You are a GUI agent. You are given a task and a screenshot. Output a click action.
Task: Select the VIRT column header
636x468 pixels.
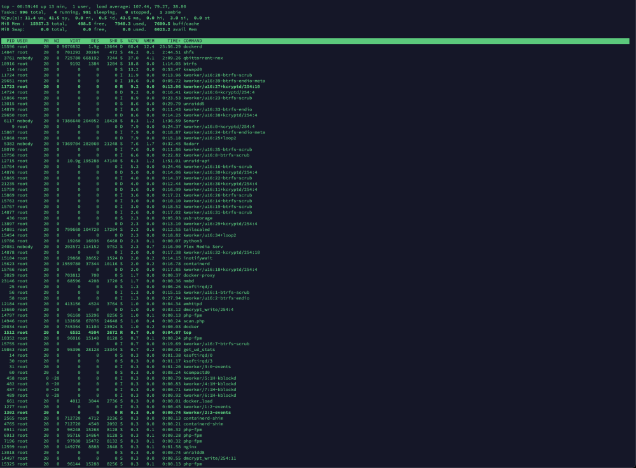75,41
